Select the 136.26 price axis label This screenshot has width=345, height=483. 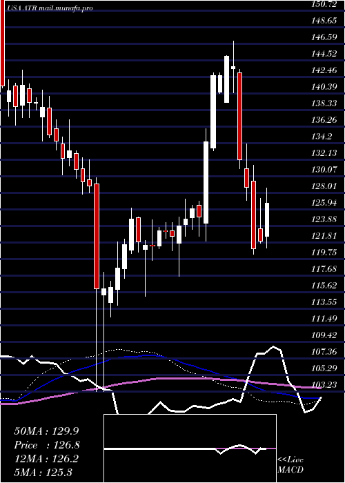324,120
